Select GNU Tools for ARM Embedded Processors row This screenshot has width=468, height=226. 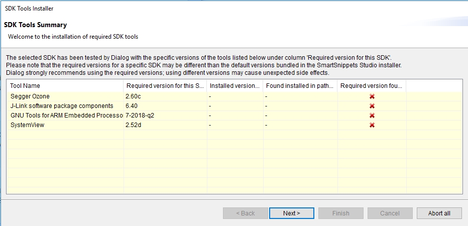234,116
